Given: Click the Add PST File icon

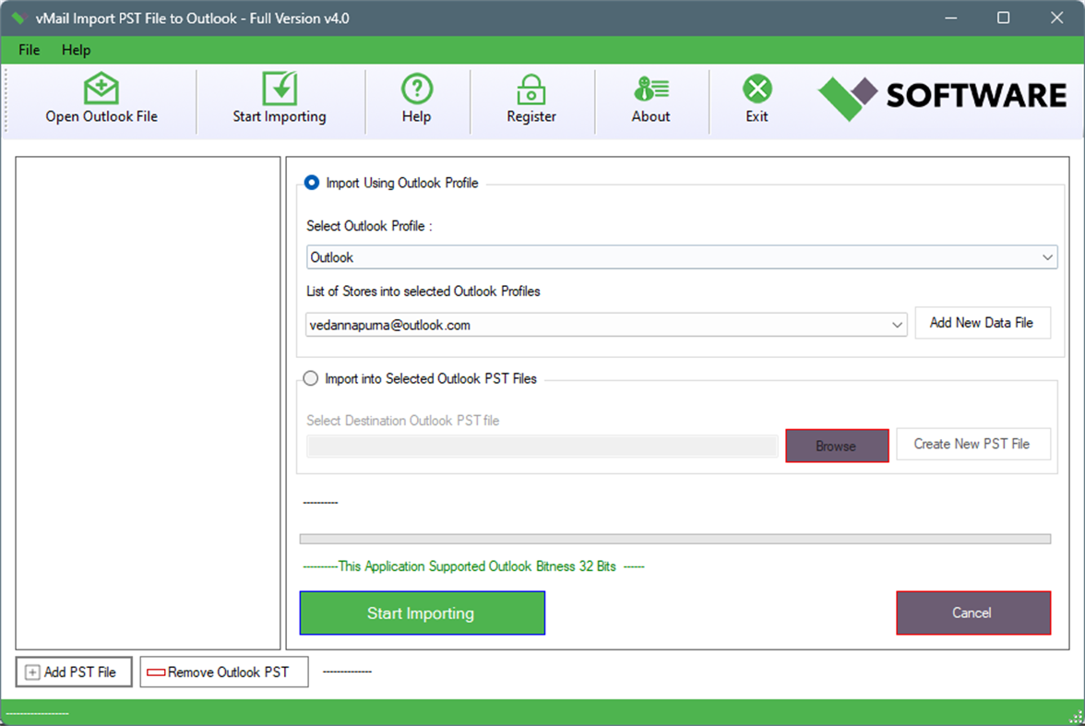Looking at the screenshot, I should (30, 672).
